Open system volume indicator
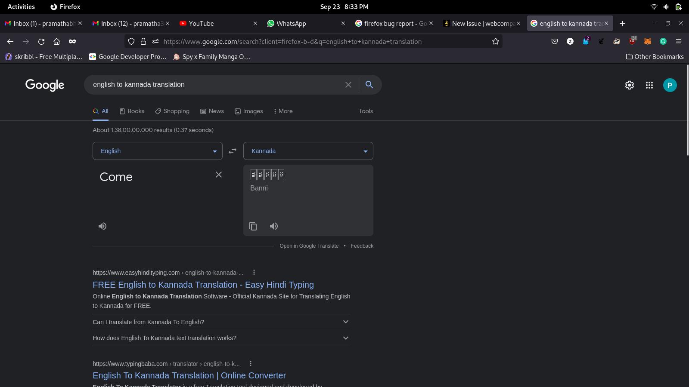The height and width of the screenshot is (387, 689). [x=666, y=7]
